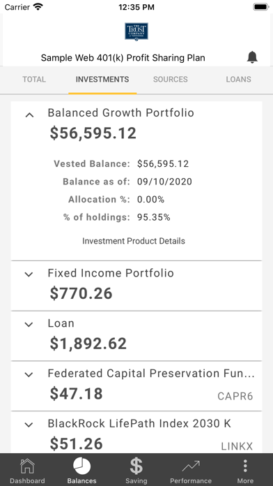The width and height of the screenshot is (273, 486).
Task: Tap the Sample Web 401(k) plan title
Action: pyautogui.click(x=123, y=58)
